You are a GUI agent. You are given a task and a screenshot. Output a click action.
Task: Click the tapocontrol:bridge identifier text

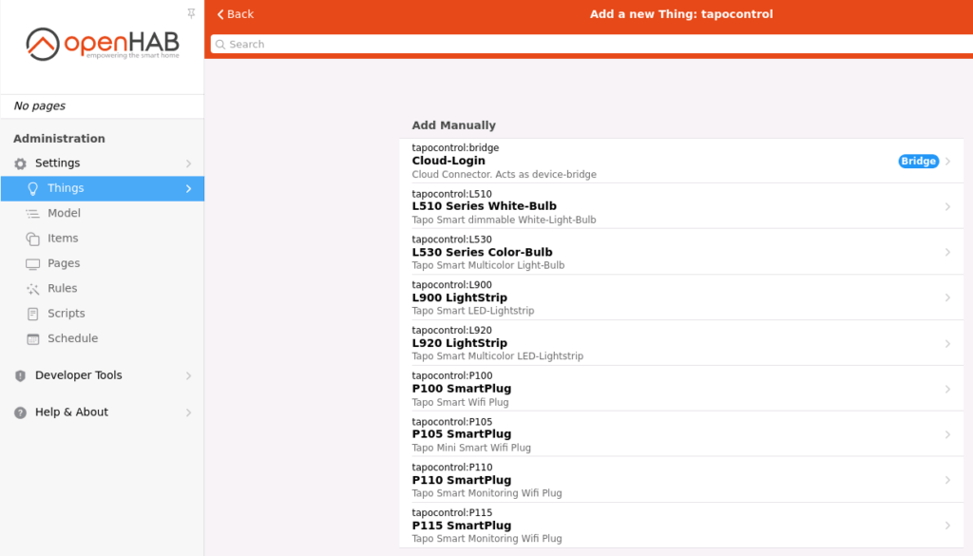pos(455,147)
